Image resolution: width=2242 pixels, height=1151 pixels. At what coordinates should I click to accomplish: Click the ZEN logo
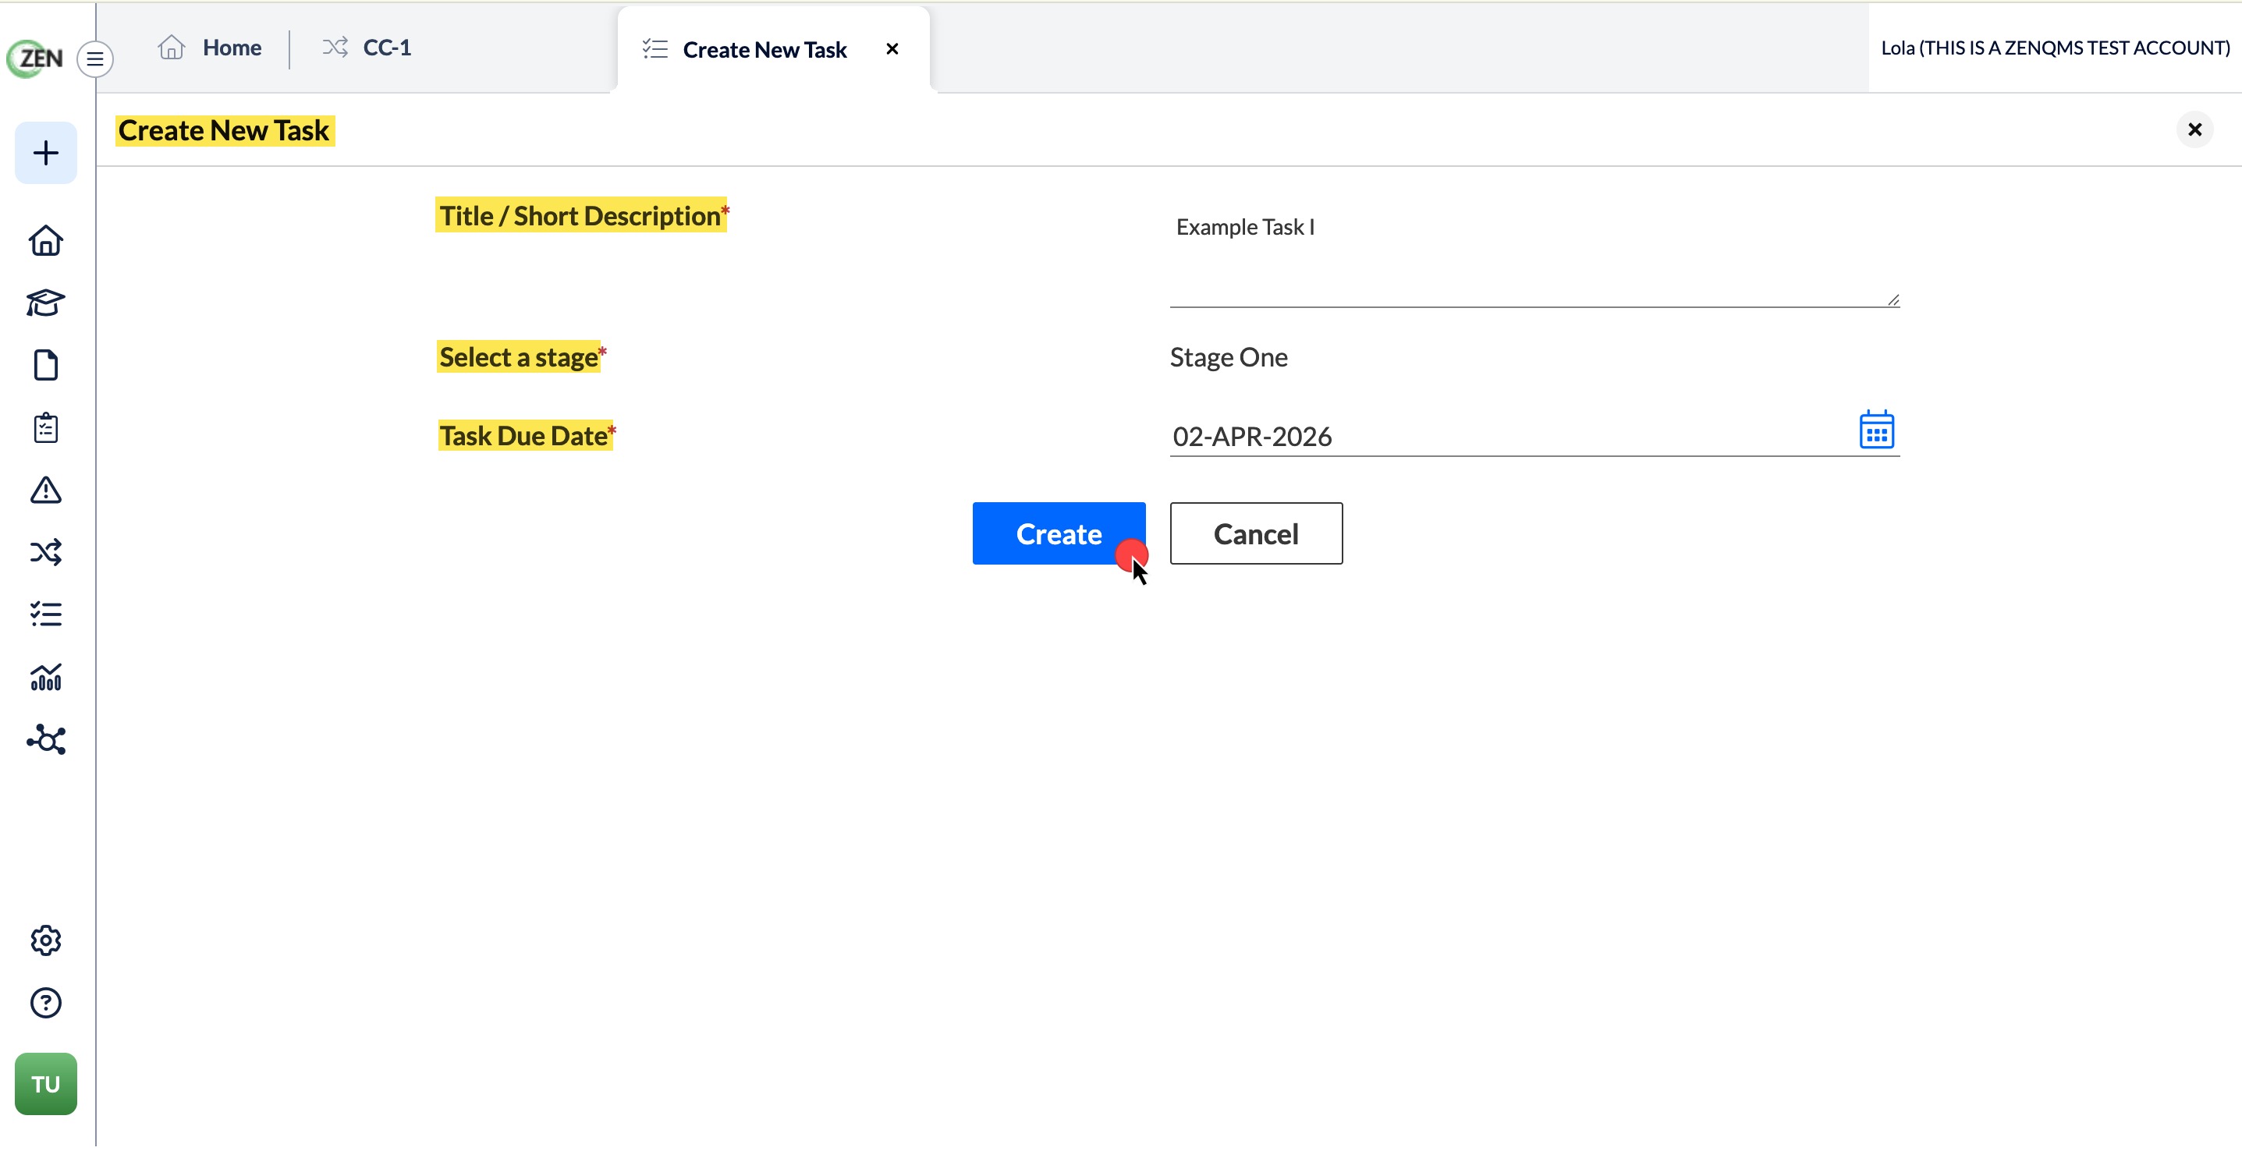(x=35, y=58)
